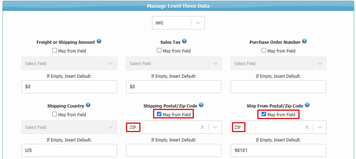Expand the Shipping Postal/Zip Code field dropdown arrow
This screenshot has height=159, width=356.
[215, 127]
